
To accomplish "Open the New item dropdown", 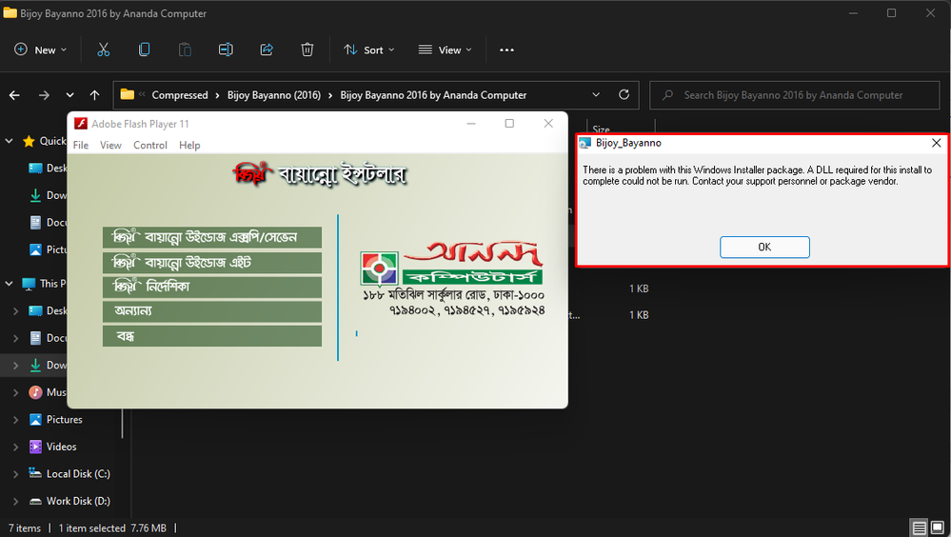I will pyautogui.click(x=40, y=50).
